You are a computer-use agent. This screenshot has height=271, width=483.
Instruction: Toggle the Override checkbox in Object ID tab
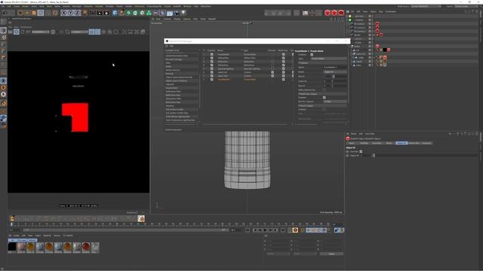tap(361, 151)
